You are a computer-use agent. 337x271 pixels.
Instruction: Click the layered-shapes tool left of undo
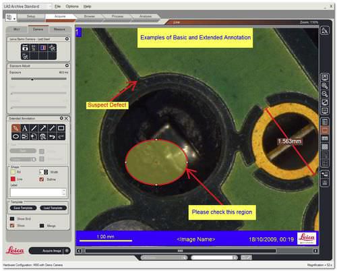click(x=43, y=136)
